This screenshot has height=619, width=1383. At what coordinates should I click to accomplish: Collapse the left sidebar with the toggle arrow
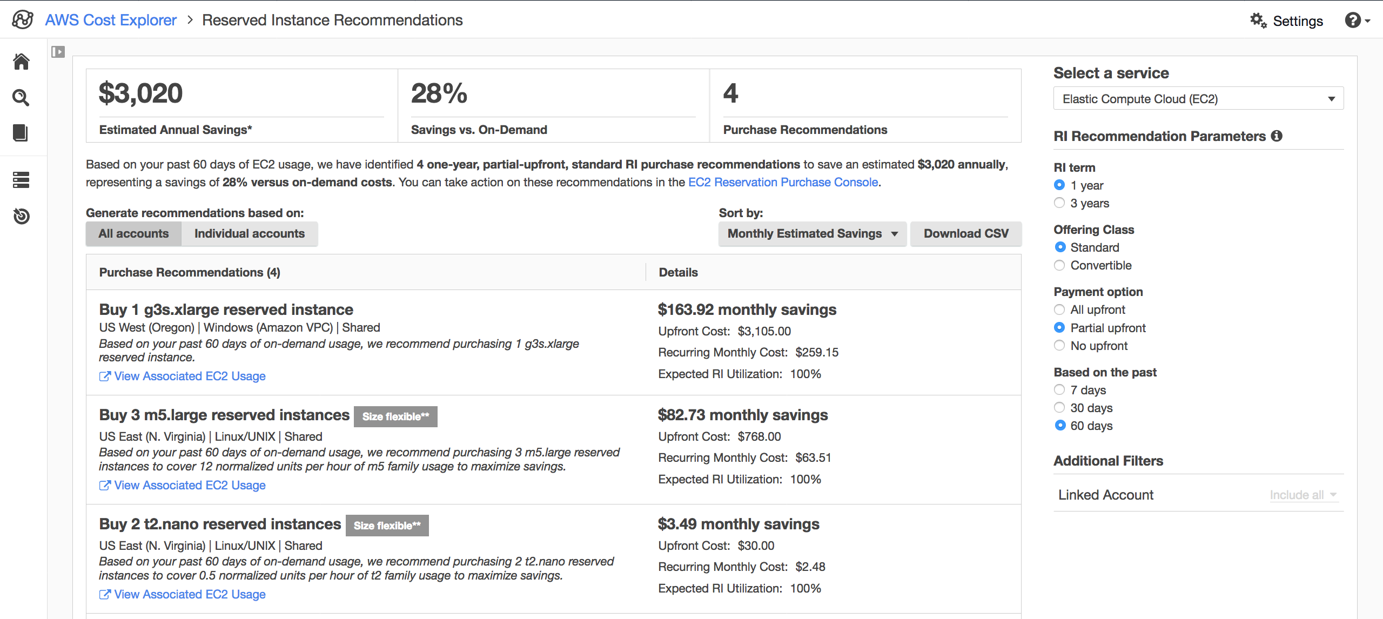click(x=58, y=52)
